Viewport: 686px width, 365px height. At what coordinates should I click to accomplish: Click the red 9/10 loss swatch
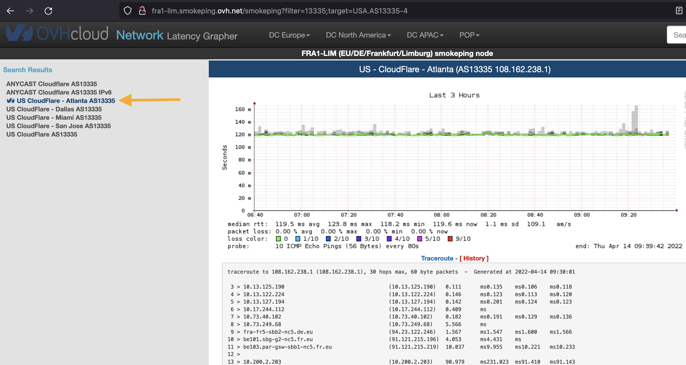[x=450, y=239]
